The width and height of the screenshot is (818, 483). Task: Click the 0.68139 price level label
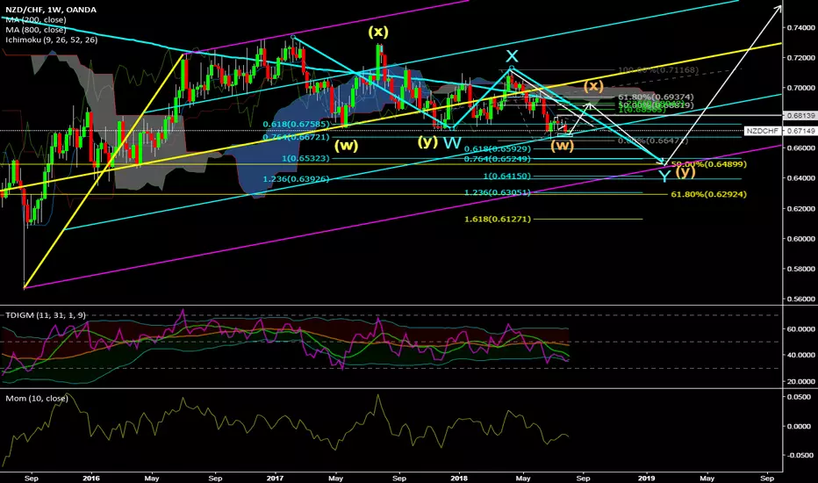[x=800, y=115]
